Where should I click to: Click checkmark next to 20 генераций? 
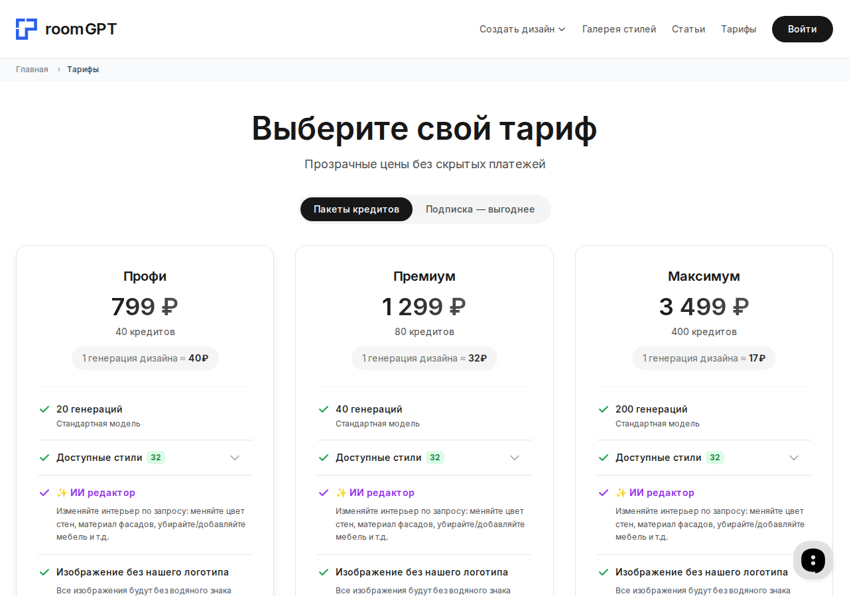coord(44,409)
